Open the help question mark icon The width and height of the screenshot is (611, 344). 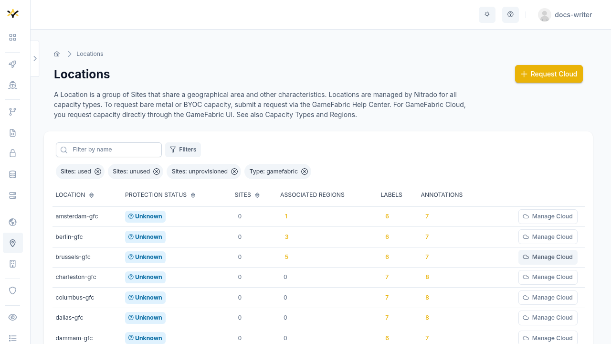coord(510,14)
